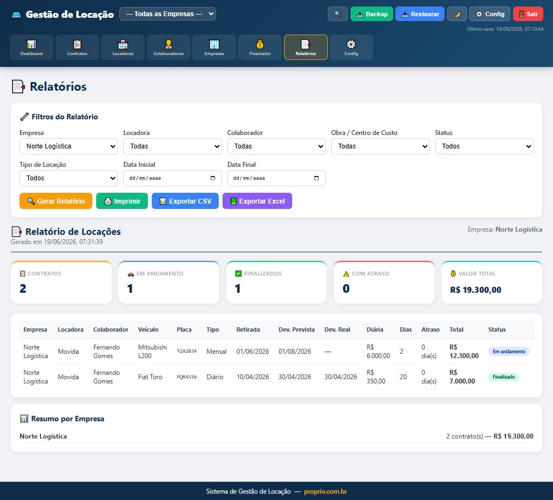Switch to the Config gear tab
Image resolution: width=553 pixels, height=500 pixels.
tap(351, 48)
